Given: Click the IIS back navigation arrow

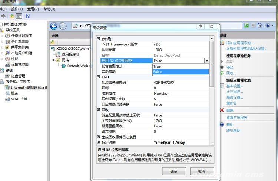Looking at the screenshot, I should point(54,26).
